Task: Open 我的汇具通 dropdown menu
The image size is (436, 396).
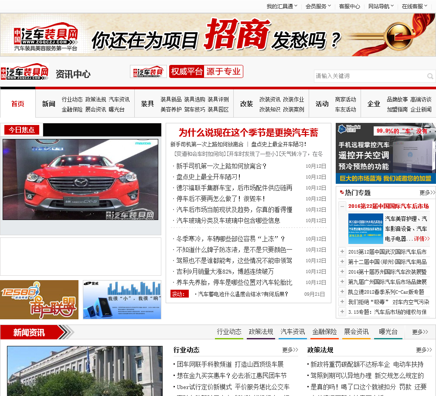Action: 282,6
